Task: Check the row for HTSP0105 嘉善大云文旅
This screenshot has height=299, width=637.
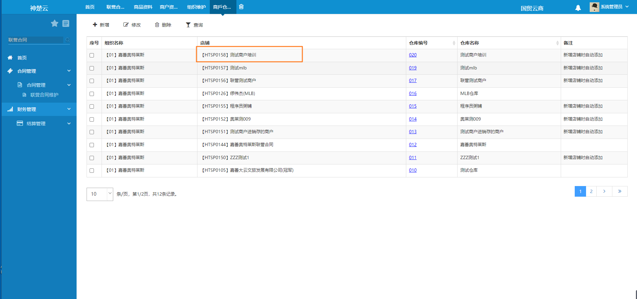Action: point(92,170)
